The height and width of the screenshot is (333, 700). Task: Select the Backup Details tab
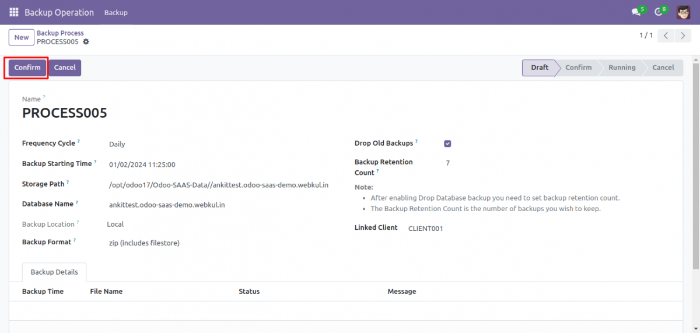click(54, 272)
